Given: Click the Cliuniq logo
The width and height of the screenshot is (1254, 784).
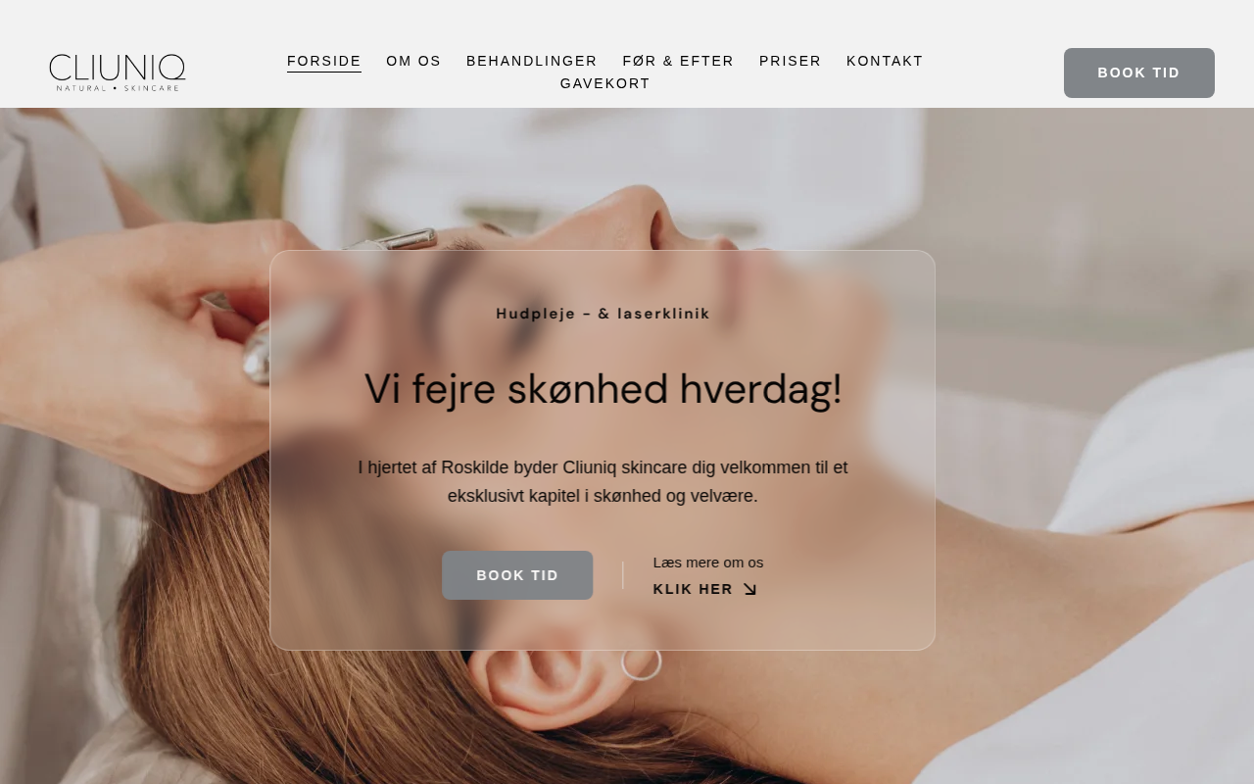Looking at the screenshot, I should coord(118,73).
